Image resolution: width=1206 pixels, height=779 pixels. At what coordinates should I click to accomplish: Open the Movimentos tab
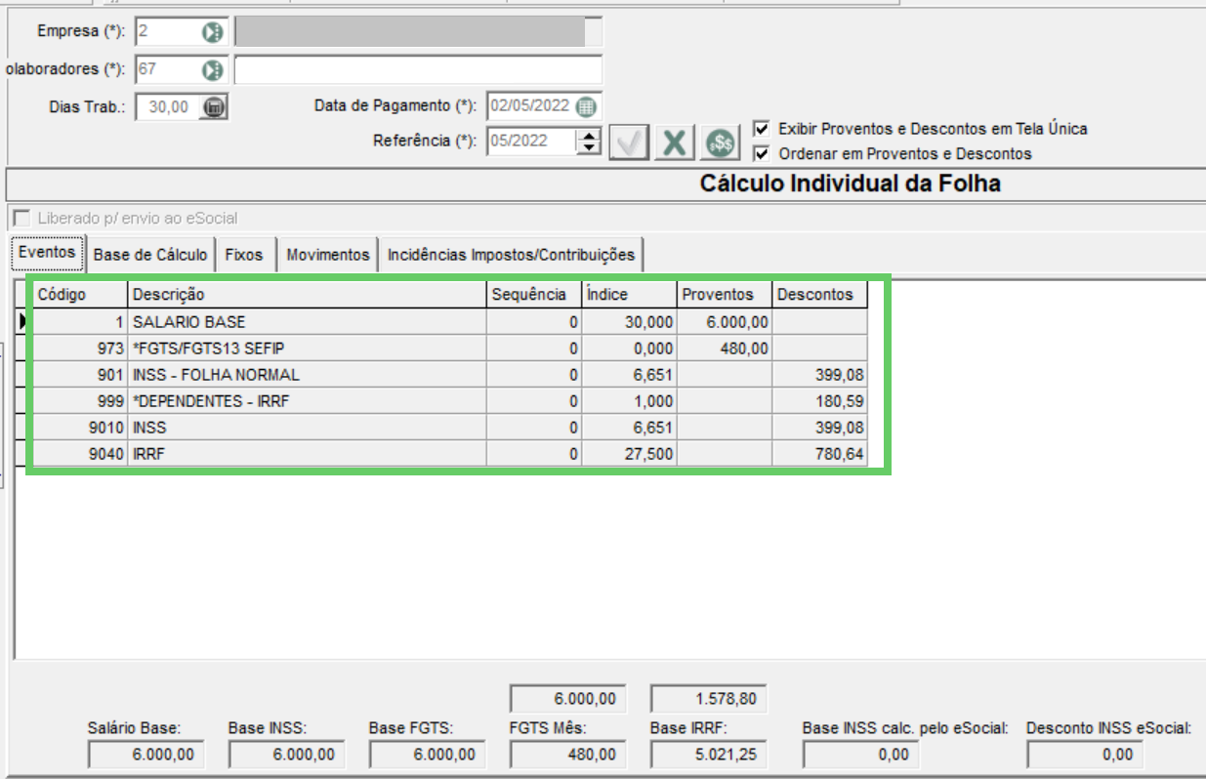pos(328,255)
